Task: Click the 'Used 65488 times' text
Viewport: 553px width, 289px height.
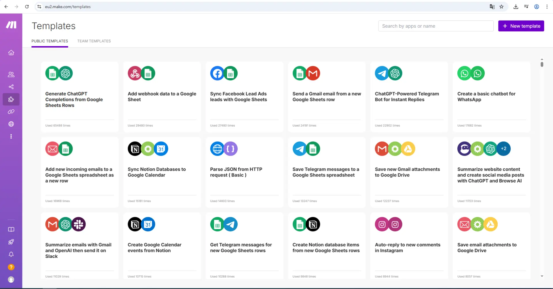Action: point(58,126)
